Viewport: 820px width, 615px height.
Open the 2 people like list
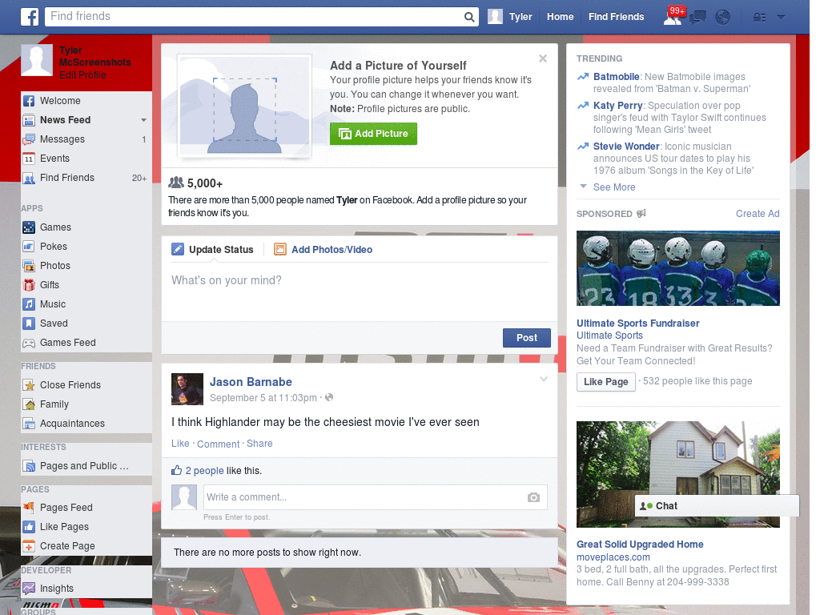pyautogui.click(x=204, y=471)
